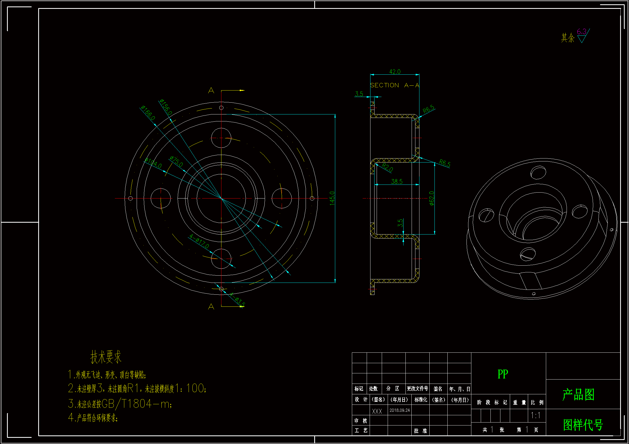The height and width of the screenshot is (444, 629).
Task: Click the 145.0 vertical dimension text
Action: (x=332, y=198)
